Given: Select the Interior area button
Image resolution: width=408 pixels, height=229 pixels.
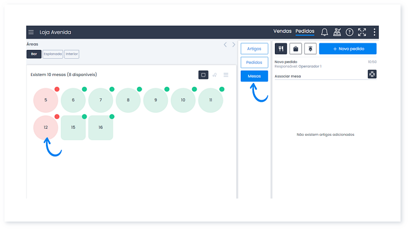Looking at the screenshot, I should [71, 54].
